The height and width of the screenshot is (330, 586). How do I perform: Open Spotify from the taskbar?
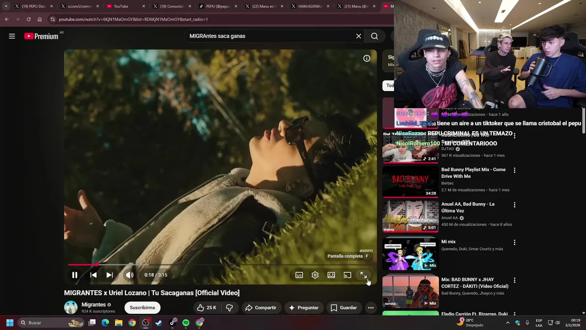click(x=186, y=323)
